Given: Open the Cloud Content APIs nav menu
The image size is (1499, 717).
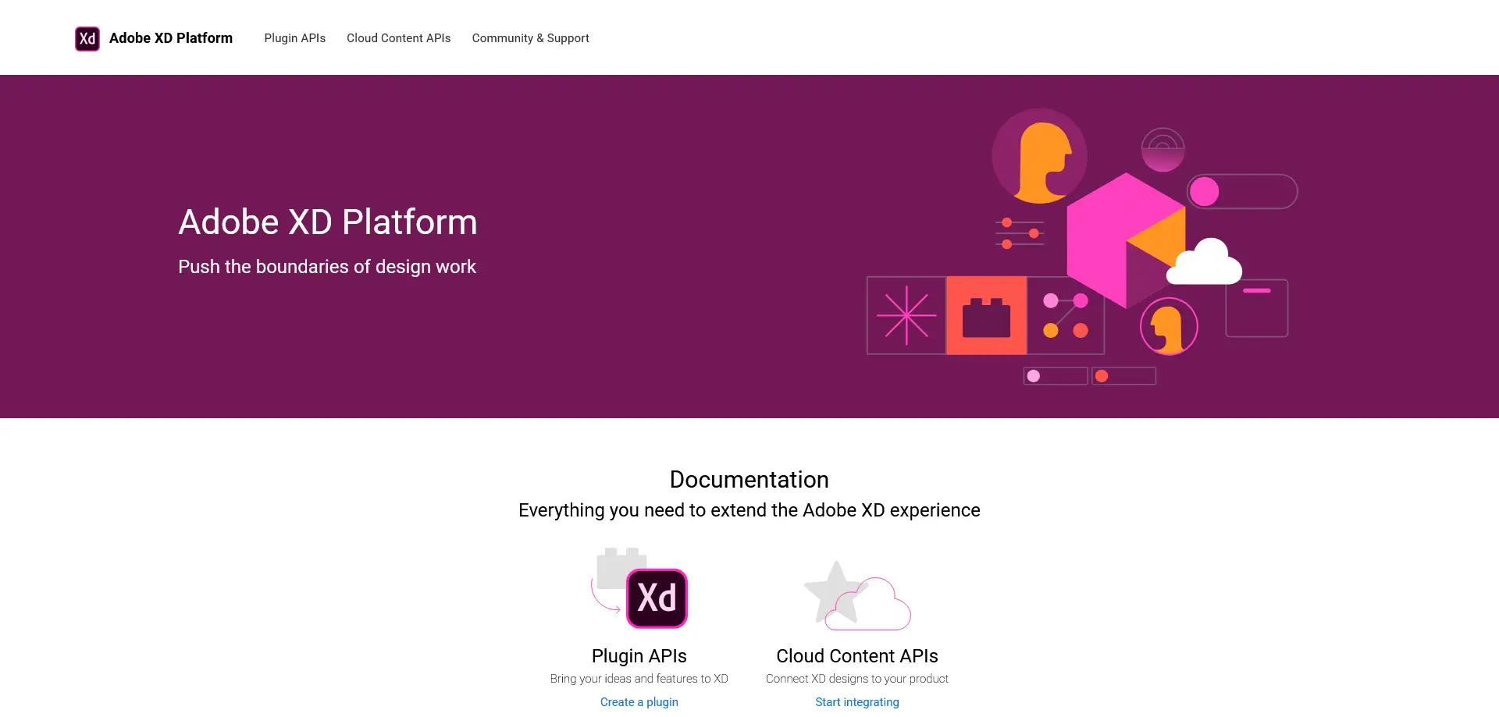Looking at the screenshot, I should (x=398, y=38).
